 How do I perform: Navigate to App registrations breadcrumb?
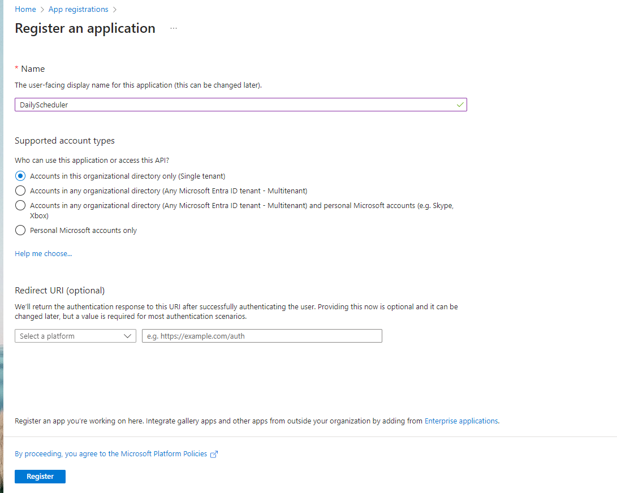pyautogui.click(x=78, y=9)
